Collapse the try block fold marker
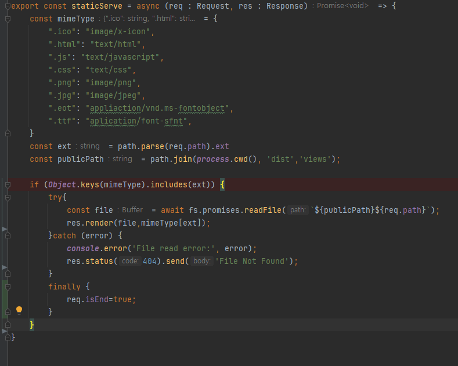 [x=8, y=198]
